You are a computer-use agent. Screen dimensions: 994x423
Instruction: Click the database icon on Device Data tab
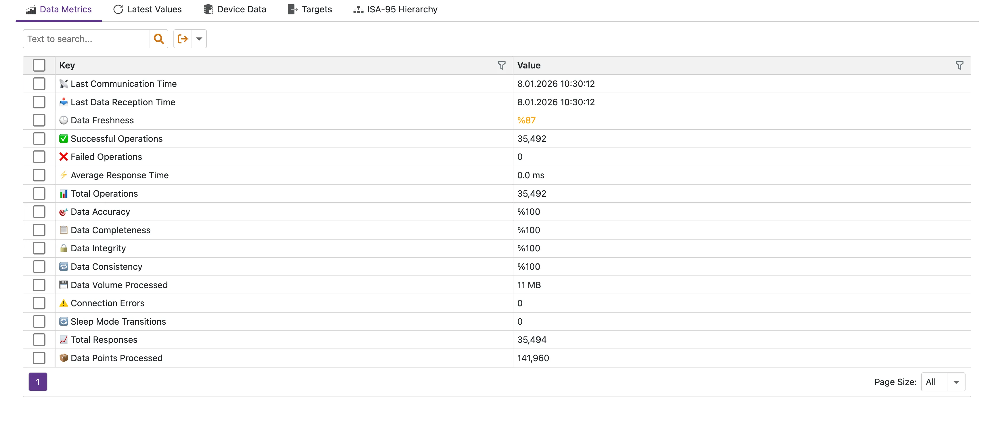pos(208,9)
